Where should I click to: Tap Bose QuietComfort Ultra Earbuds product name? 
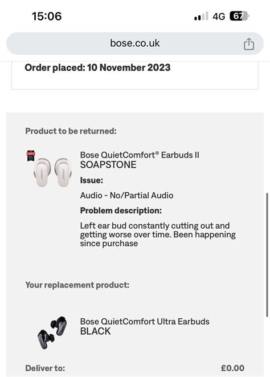(145, 322)
